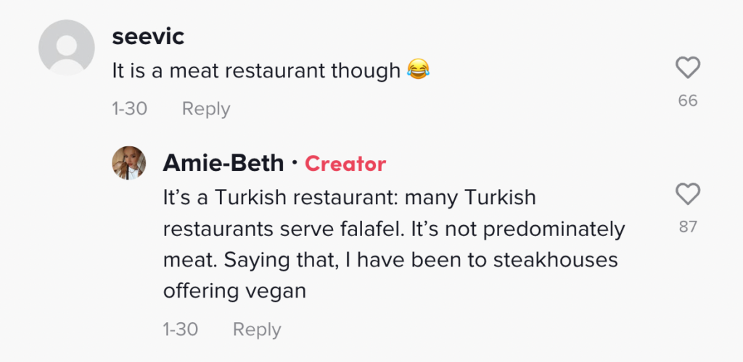Screen dimensions: 743x362
Task: Reply to seevic's meat restaurant comment
Action: (206, 109)
